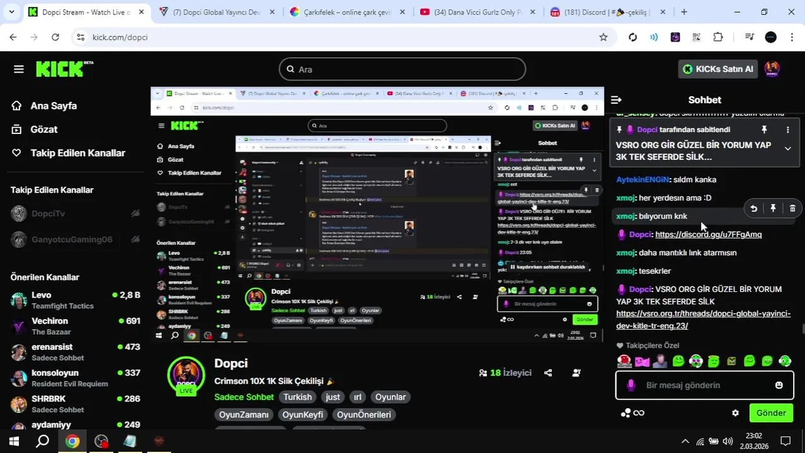Click the offline icon next to DopciTv
The height and width of the screenshot is (453, 805).
click(135, 213)
